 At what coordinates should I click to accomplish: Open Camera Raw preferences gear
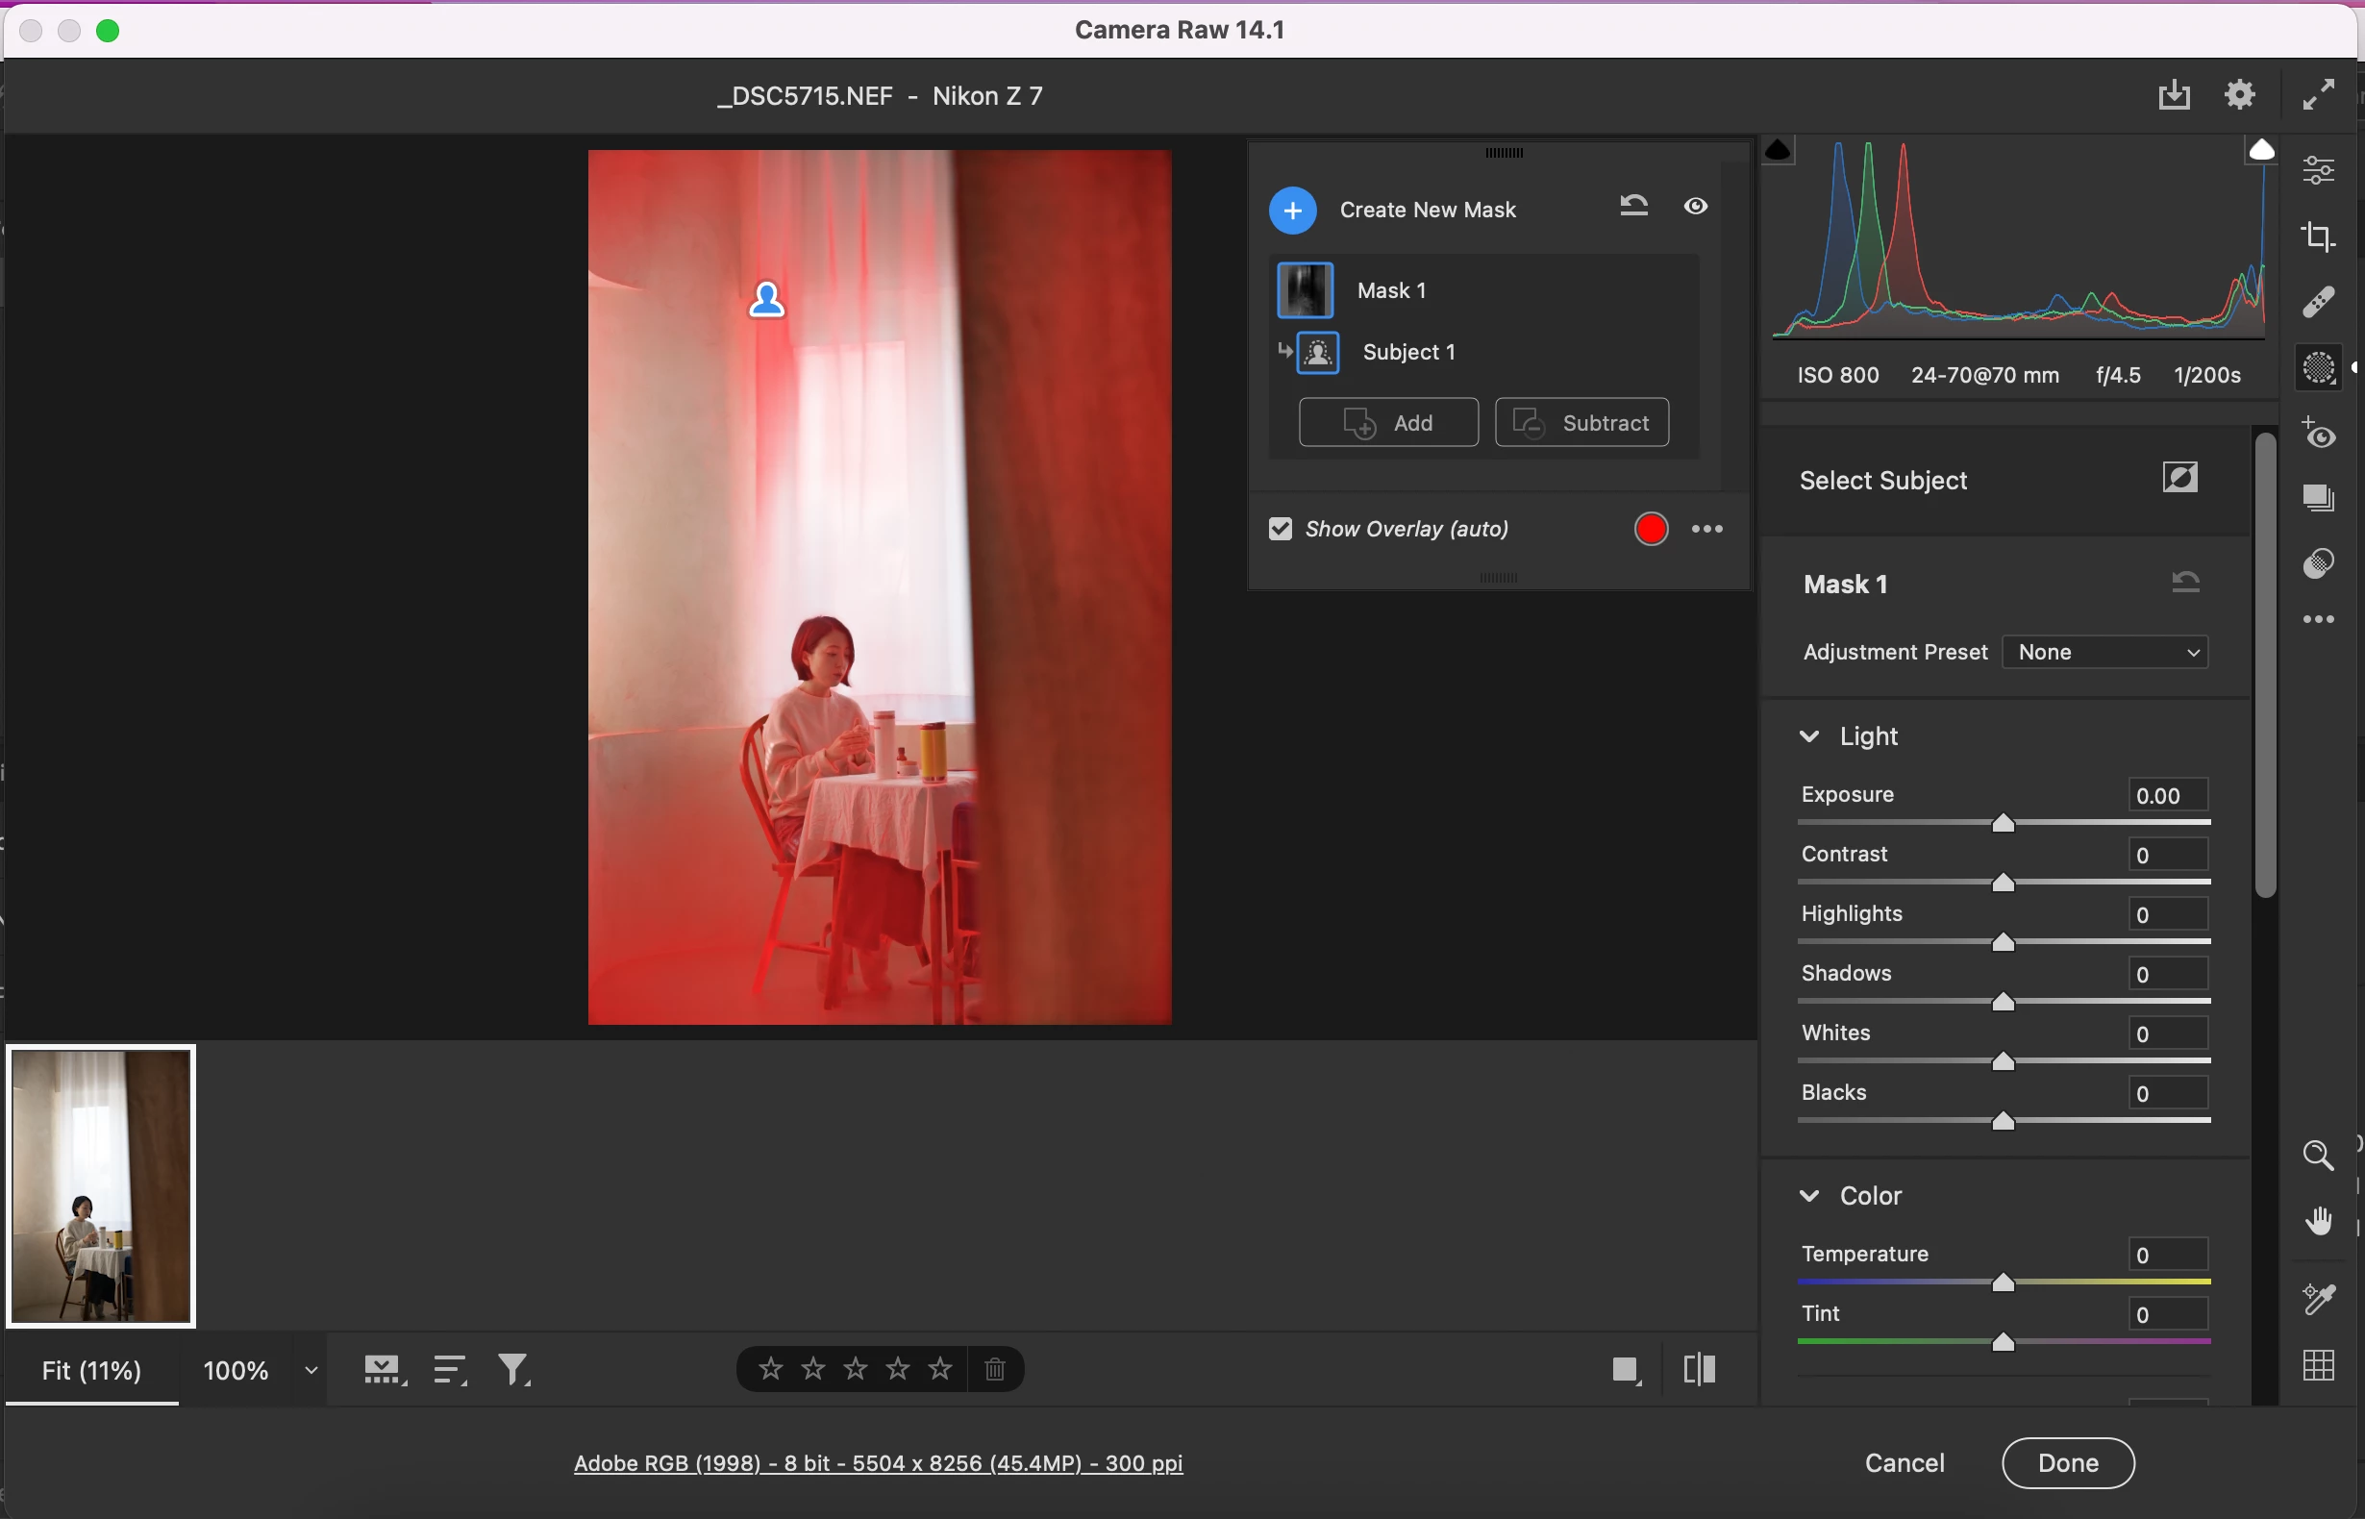click(x=2241, y=94)
